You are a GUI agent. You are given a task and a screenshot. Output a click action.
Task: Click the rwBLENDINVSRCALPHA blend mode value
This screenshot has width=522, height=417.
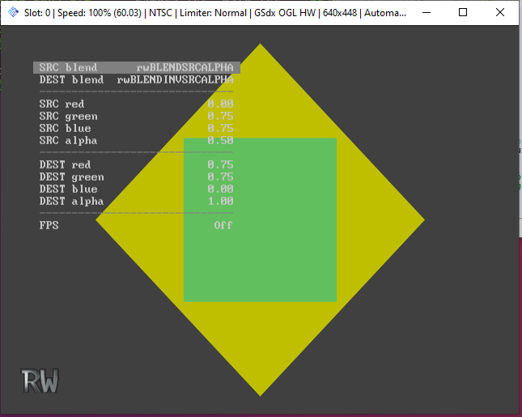[x=175, y=80]
